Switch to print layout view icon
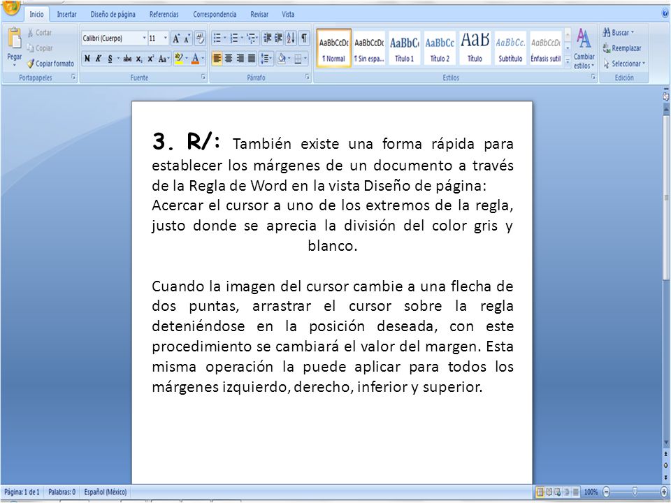Image resolution: width=671 pixels, height=503 pixels. tap(540, 493)
